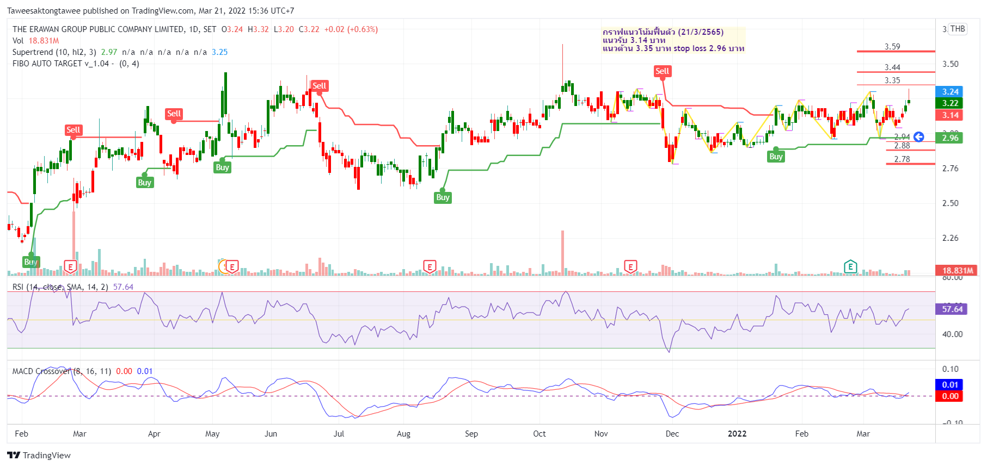The height and width of the screenshot is (467, 987).
Task: Click the Sell signal label in mid April
Action: pyautogui.click(x=174, y=114)
